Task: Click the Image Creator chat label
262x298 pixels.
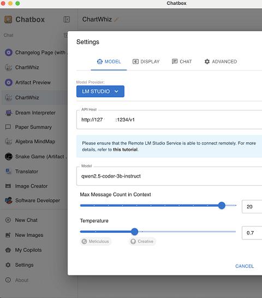Action: pyautogui.click(x=31, y=186)
